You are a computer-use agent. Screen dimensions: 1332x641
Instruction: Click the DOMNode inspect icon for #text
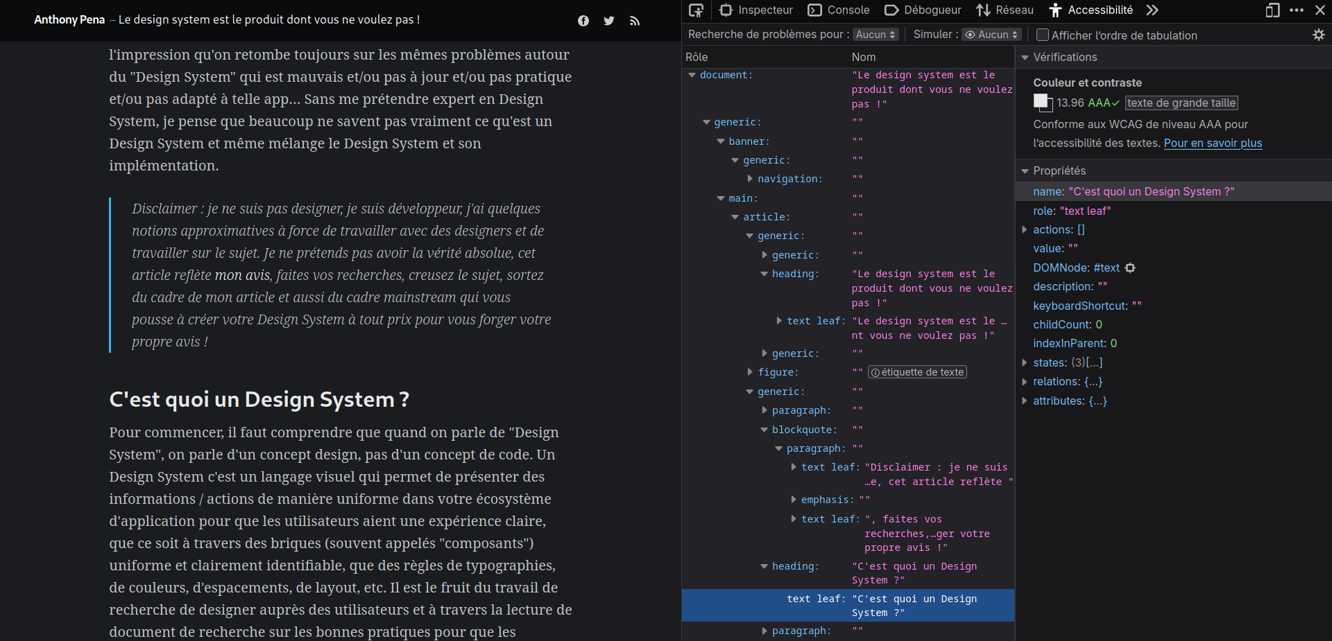1131,268
